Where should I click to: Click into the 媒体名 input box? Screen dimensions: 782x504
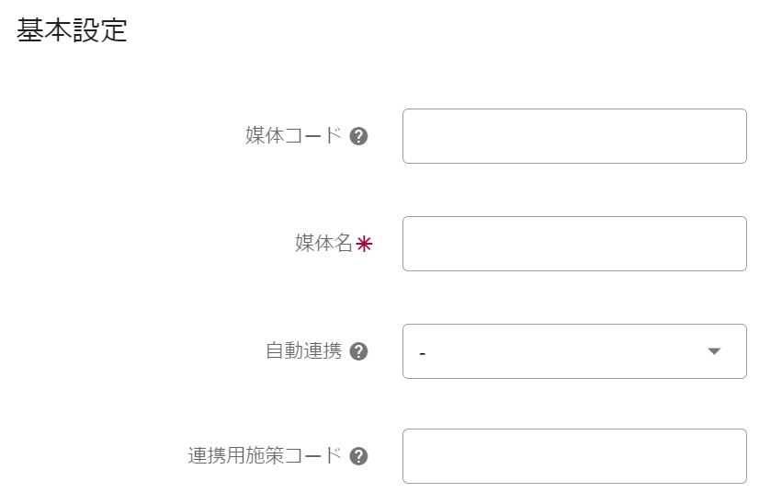point(573,244)
